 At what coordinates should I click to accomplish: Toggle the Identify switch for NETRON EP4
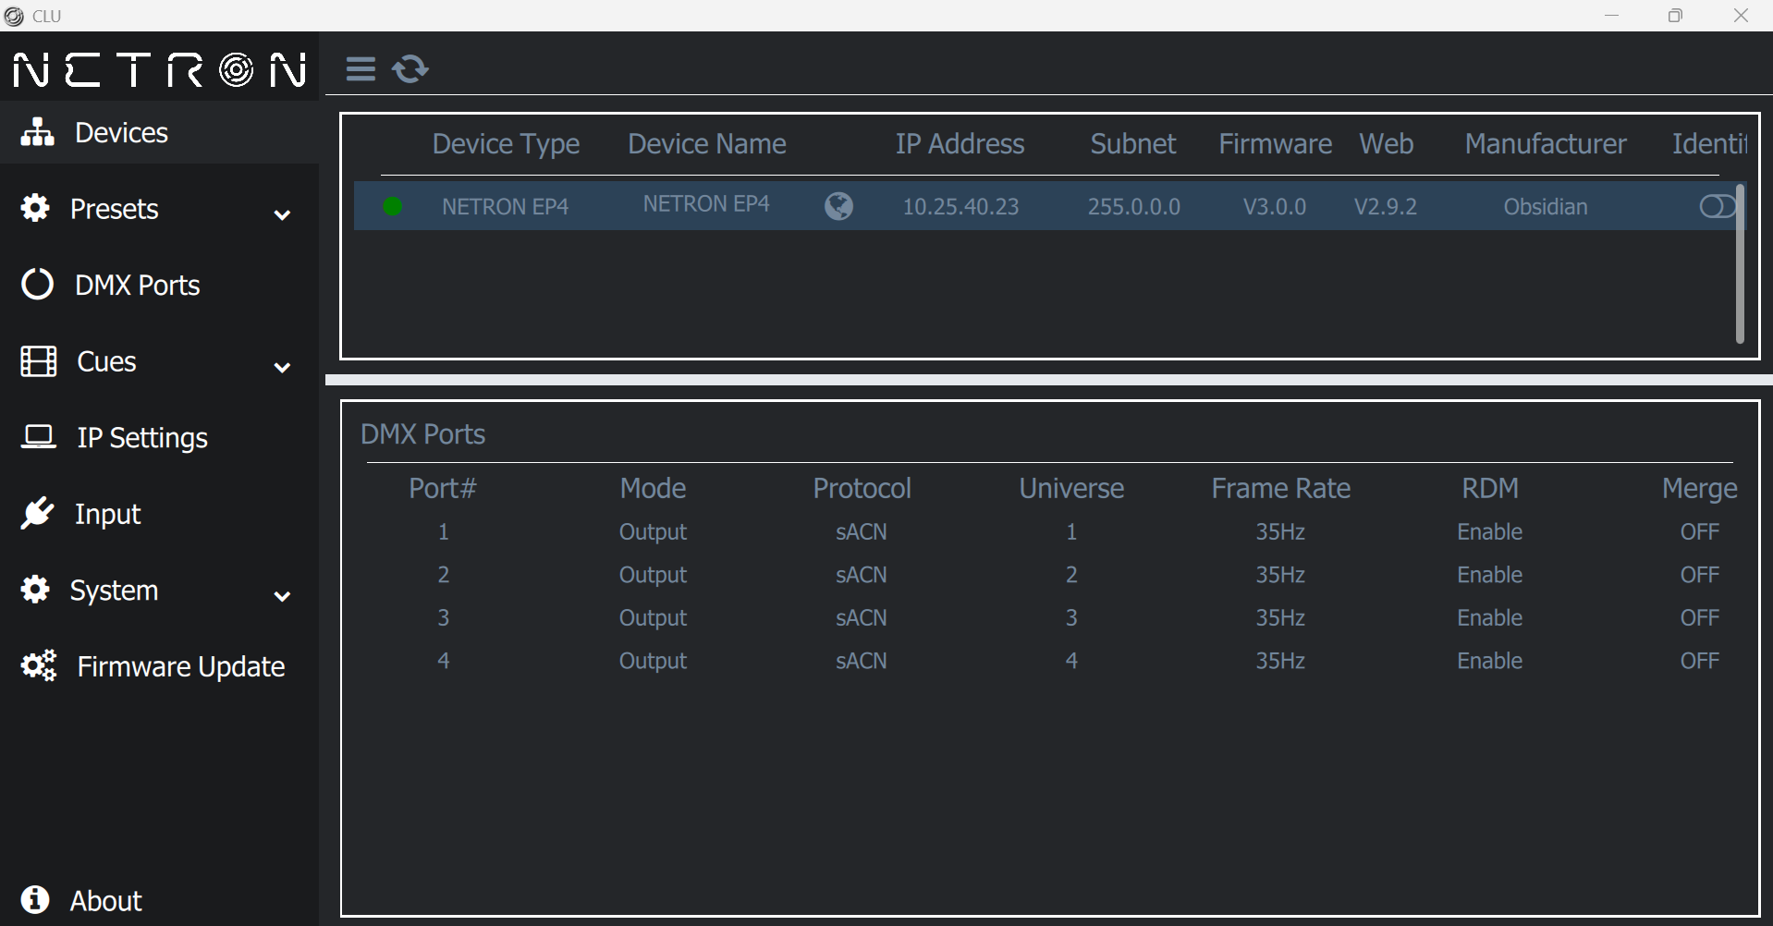pyautogui.click(x=1717, y=207)
